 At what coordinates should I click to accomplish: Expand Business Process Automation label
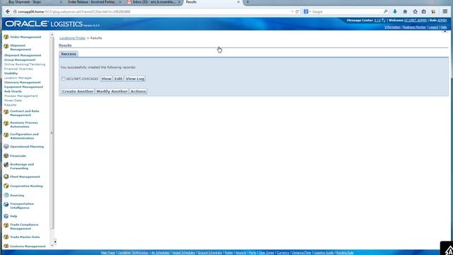pyautogui.click(x=24, y=125)
